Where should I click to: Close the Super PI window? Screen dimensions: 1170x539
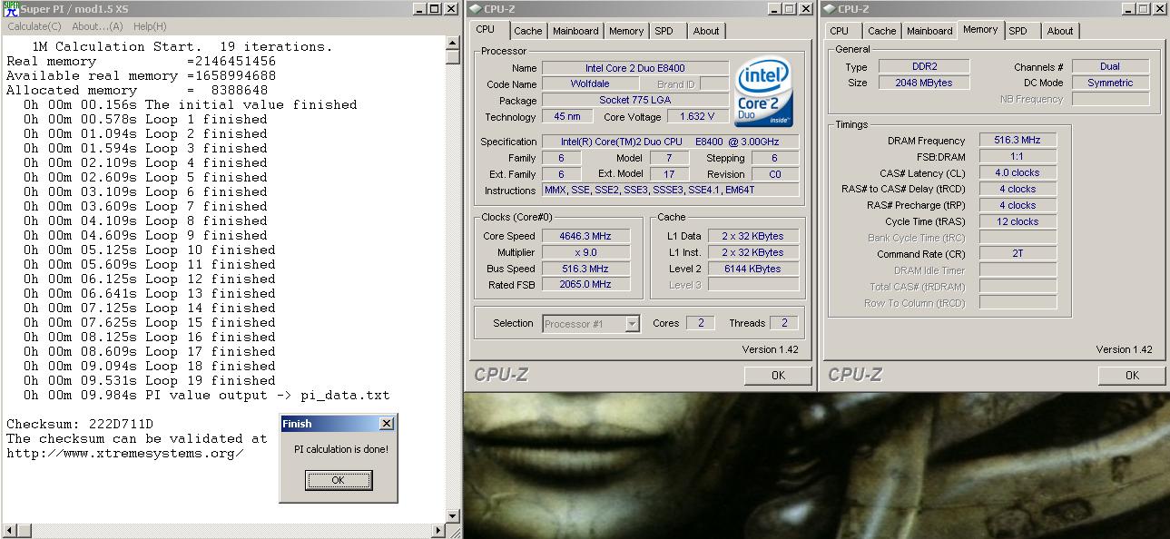451,9
